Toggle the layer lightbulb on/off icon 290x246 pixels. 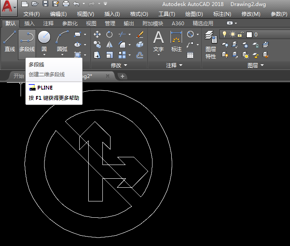tap(224, 34)
